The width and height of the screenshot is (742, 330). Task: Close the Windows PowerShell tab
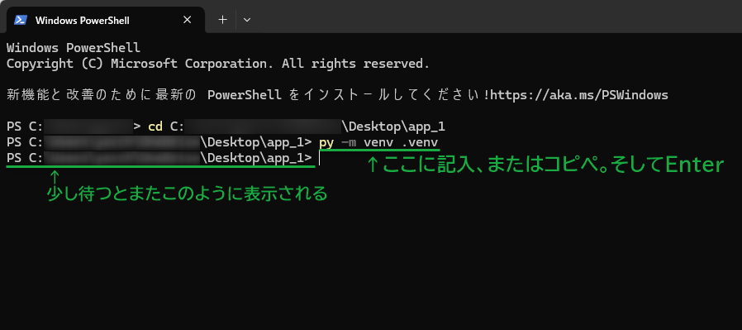(x=188, y=20)
